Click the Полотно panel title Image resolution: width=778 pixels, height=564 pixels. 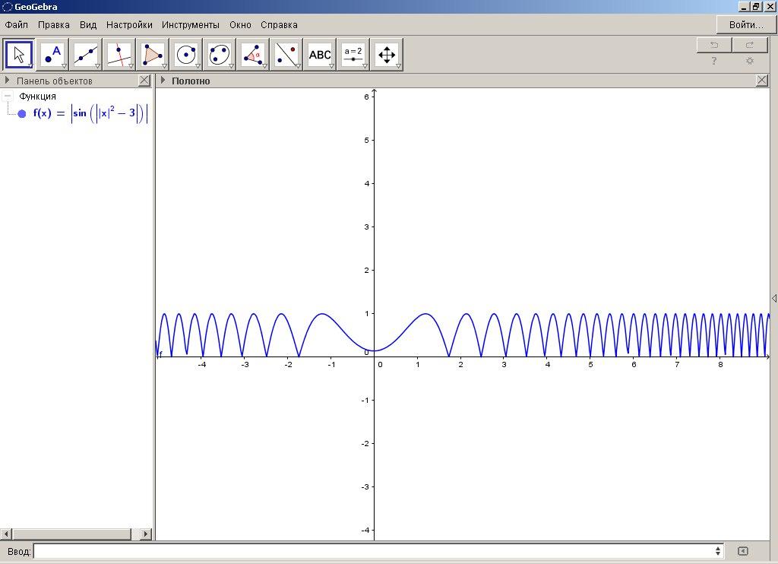(191, 81)
